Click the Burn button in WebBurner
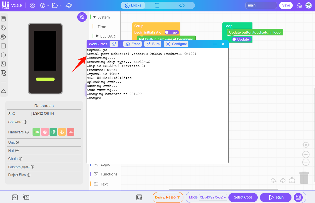315x203 pixels. click(153, 44)
